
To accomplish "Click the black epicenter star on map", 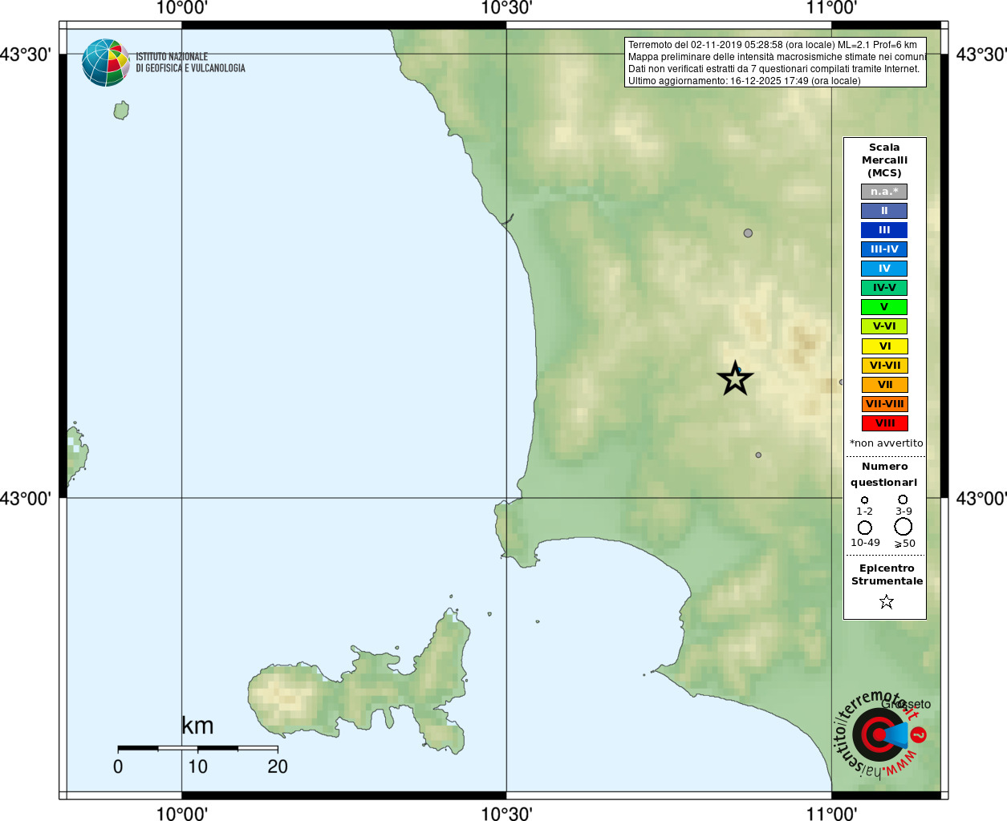I will pos(735,378).
